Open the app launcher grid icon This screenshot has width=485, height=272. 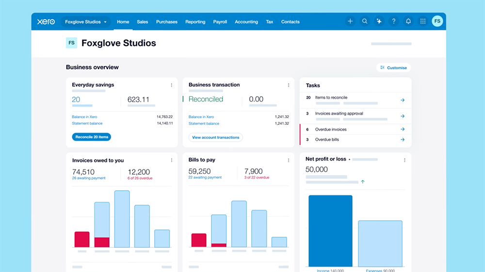click(x=423, y=21)
